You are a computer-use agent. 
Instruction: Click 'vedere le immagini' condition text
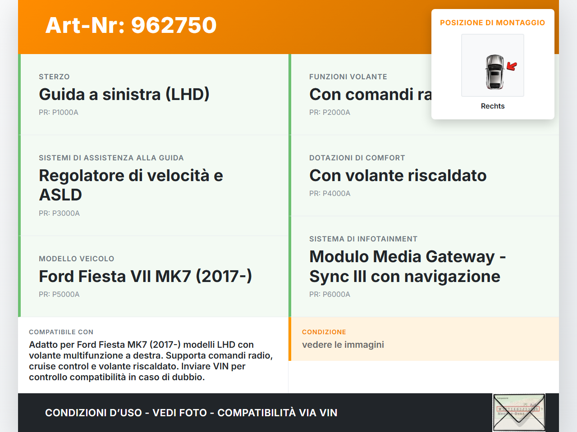(x=343, y=345)
